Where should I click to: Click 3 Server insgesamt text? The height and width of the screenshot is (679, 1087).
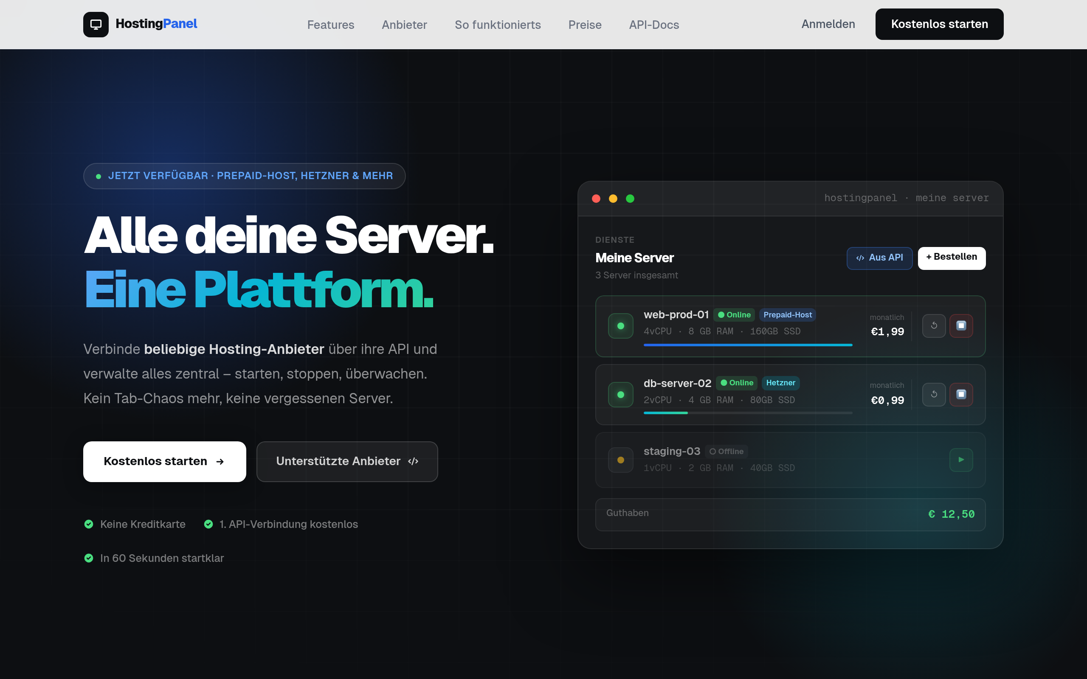[636, 275]
